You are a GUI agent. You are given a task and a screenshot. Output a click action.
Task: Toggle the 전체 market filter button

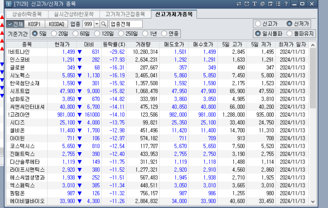coord(15,24)
